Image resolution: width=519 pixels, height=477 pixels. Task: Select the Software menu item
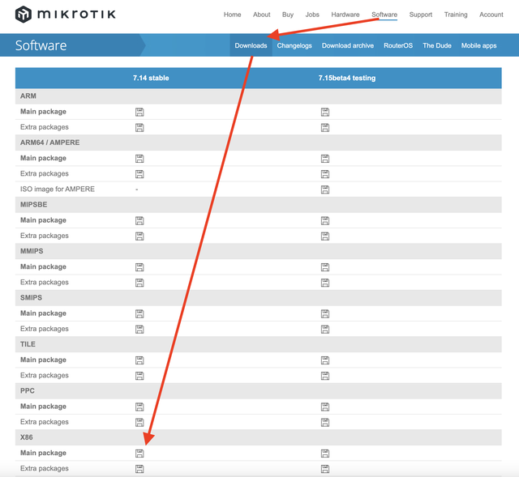[384, 15]
